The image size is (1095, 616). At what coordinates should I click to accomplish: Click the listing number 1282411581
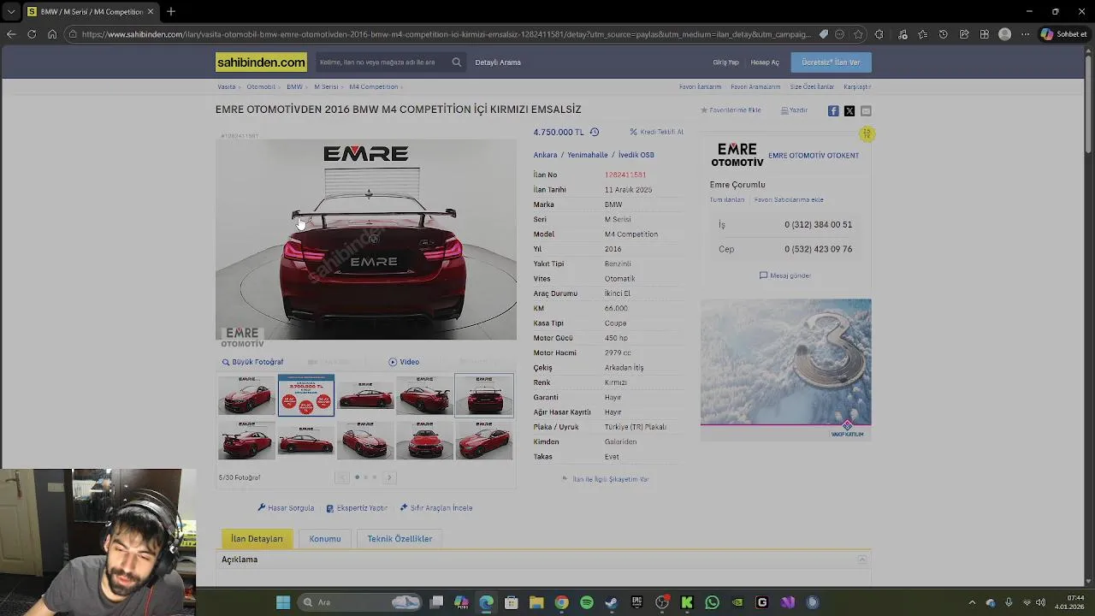click(x=625, y=175)
